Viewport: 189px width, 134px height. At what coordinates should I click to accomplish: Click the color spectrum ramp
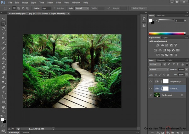(x=167, y=33)
